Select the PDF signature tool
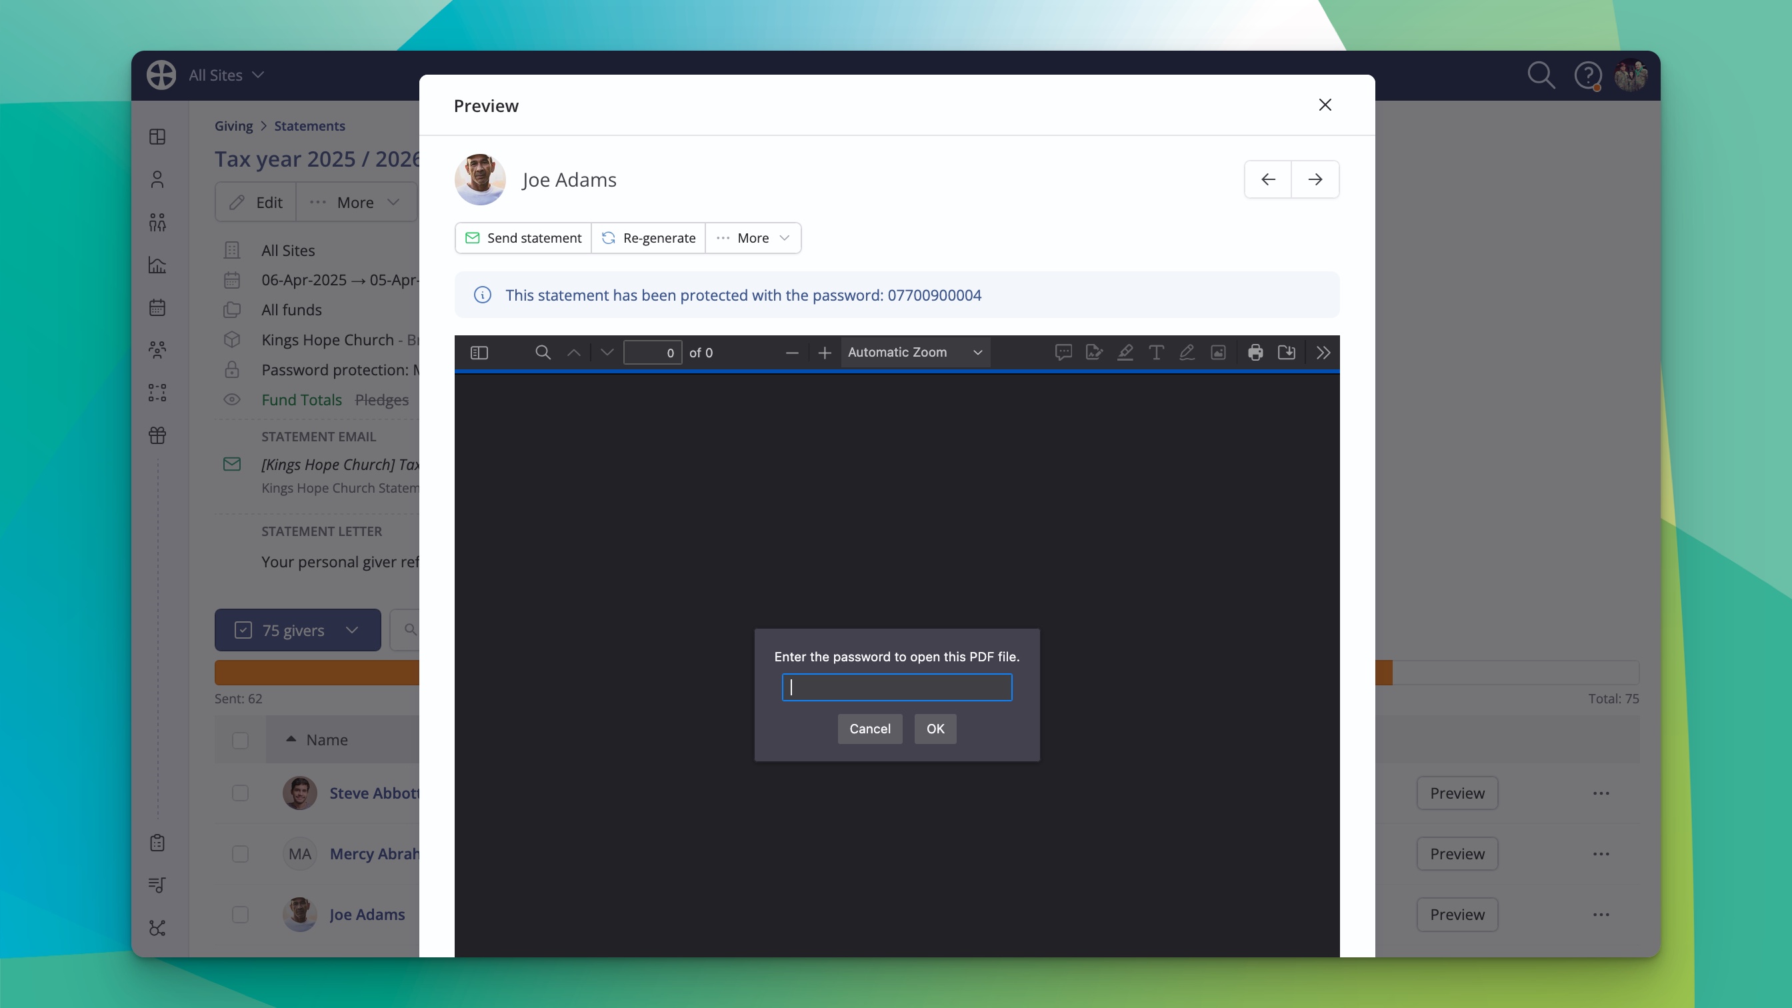This screenshot has width=1792, height=1008. point(1094,353)
